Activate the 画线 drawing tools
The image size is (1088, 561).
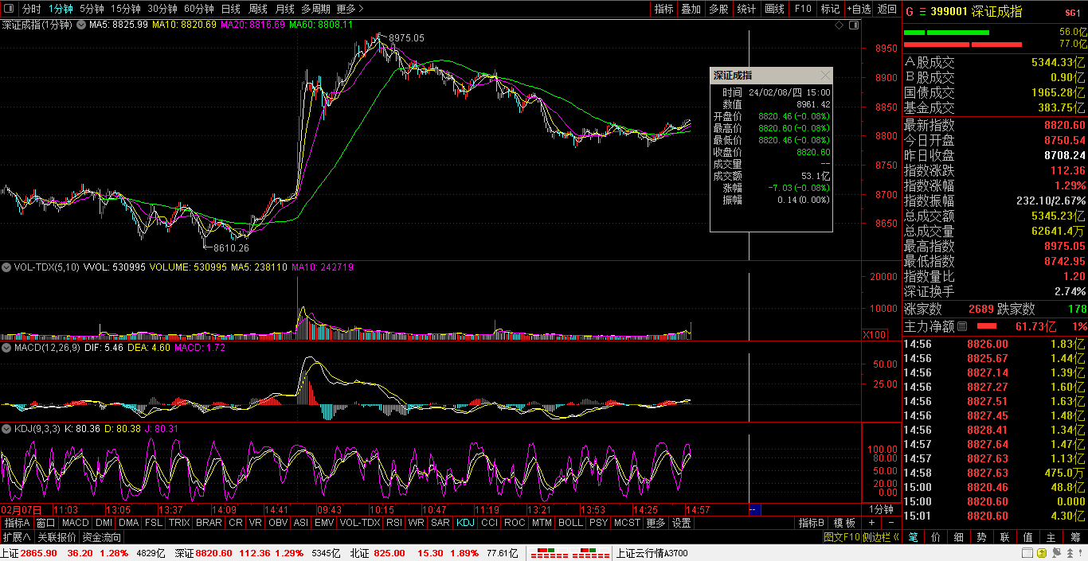tap(774, 9)
